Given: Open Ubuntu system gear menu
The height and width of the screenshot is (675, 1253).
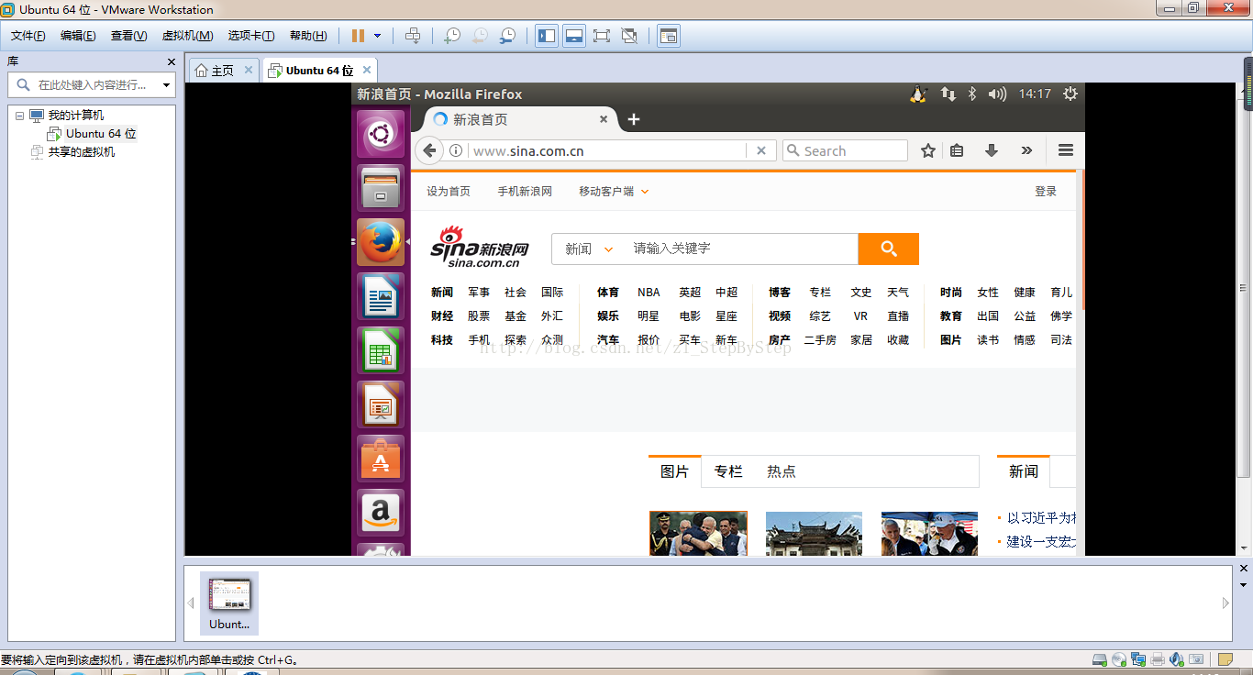Looking at the screenshot, I should click(x=1070, y=94).
